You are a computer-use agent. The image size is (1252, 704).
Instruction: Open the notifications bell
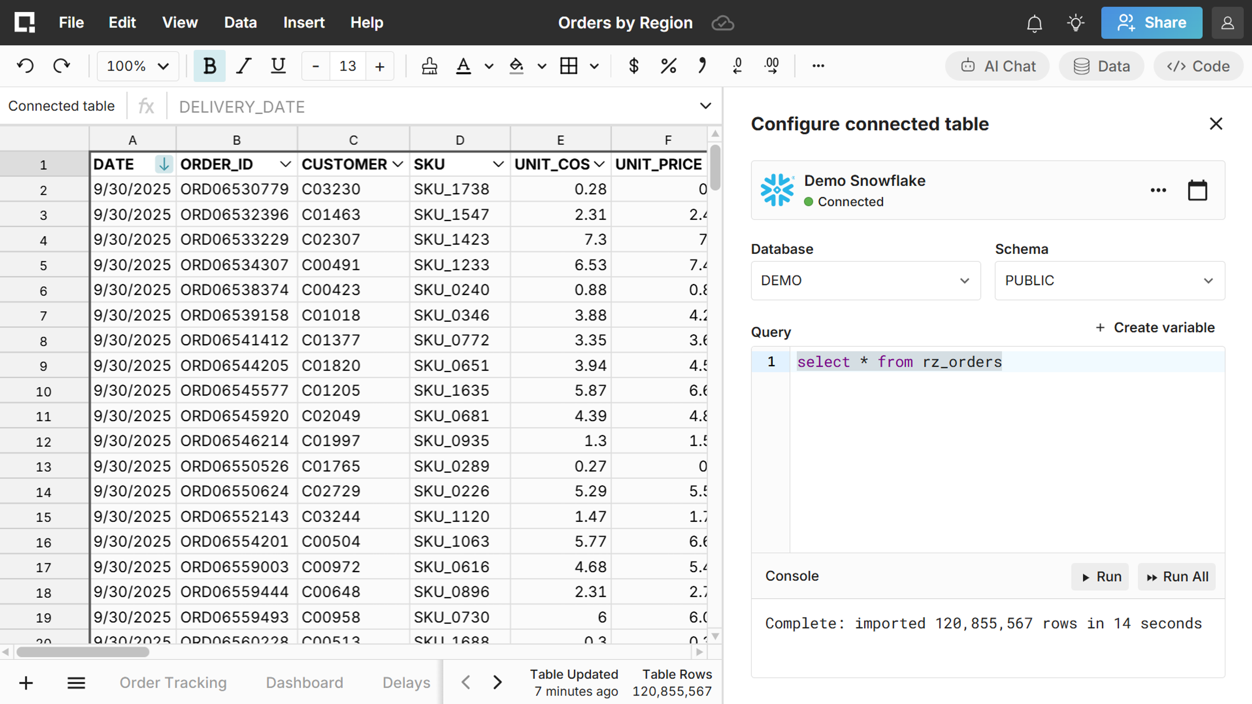1034,23
